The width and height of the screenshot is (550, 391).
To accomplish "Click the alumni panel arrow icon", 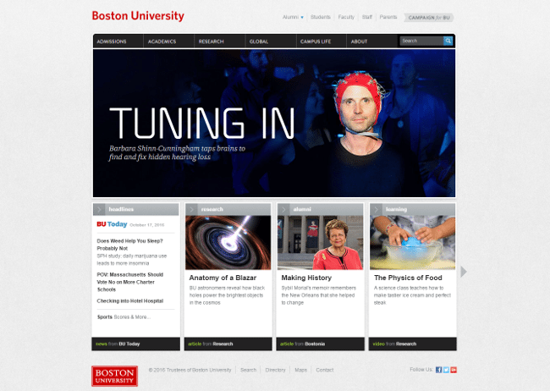I will tap(283, 210).
